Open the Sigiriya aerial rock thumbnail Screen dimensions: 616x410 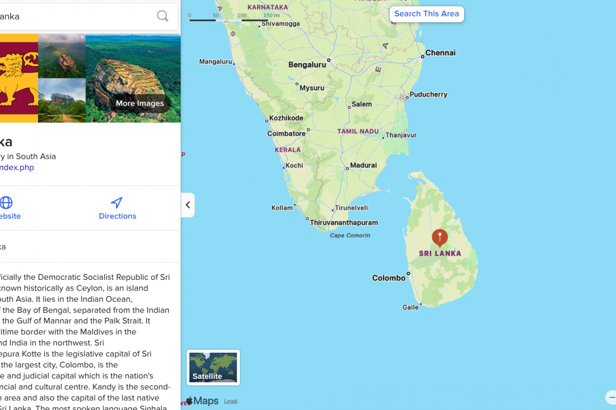(x=62, y=56)
